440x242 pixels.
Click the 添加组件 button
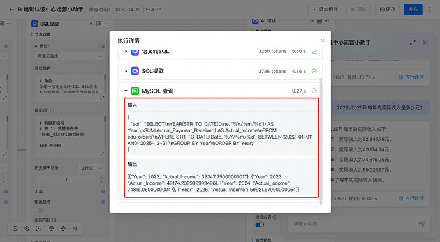(x=325, y=10)
